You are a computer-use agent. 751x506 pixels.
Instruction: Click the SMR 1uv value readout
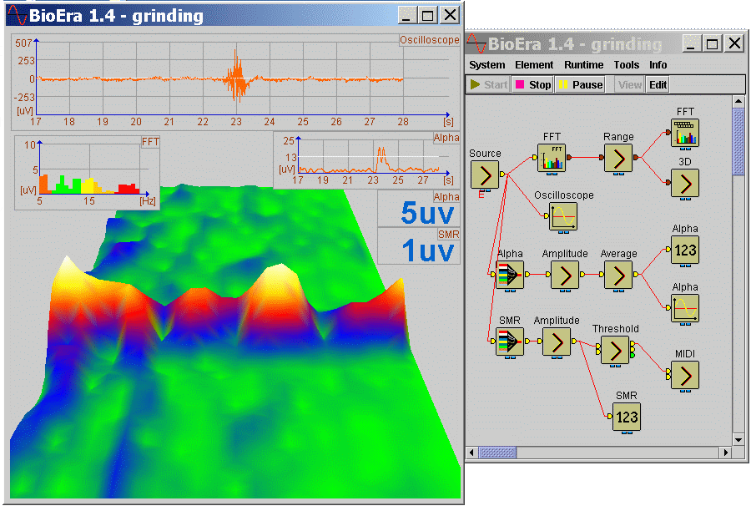tap(419, 246)
